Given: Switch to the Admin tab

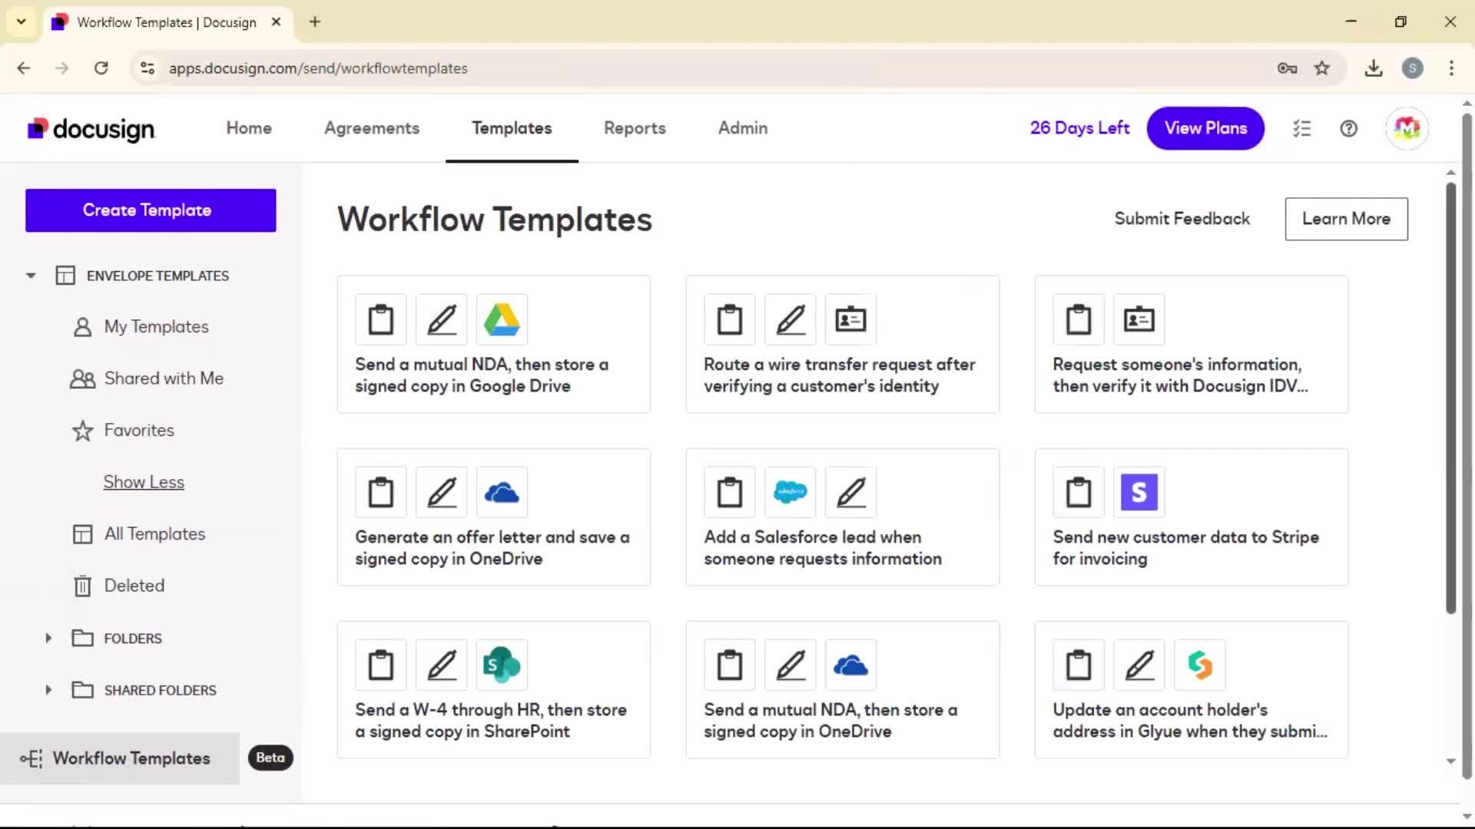Looking at the screenshot, I should point(743,128).
